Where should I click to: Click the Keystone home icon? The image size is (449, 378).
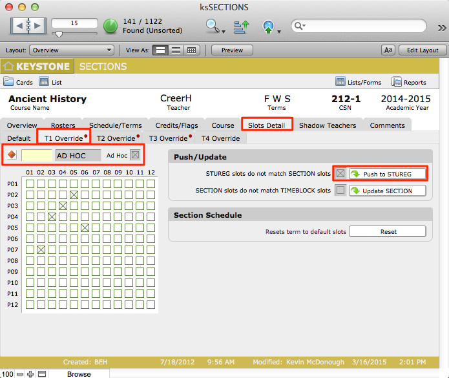(x=9, y=67)
